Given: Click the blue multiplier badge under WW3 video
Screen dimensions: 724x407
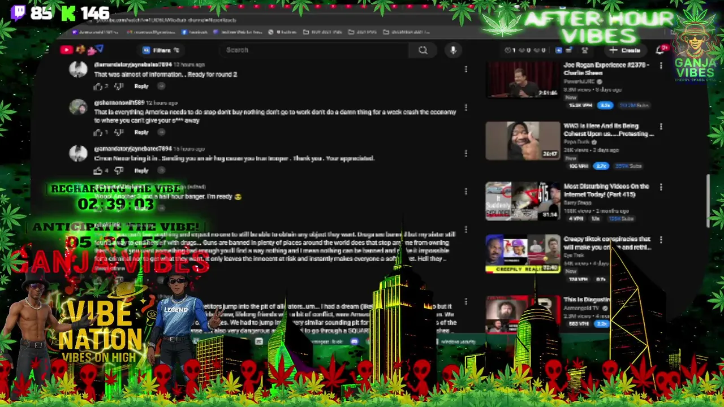Looking at the screenshot, I should point(600,166).
